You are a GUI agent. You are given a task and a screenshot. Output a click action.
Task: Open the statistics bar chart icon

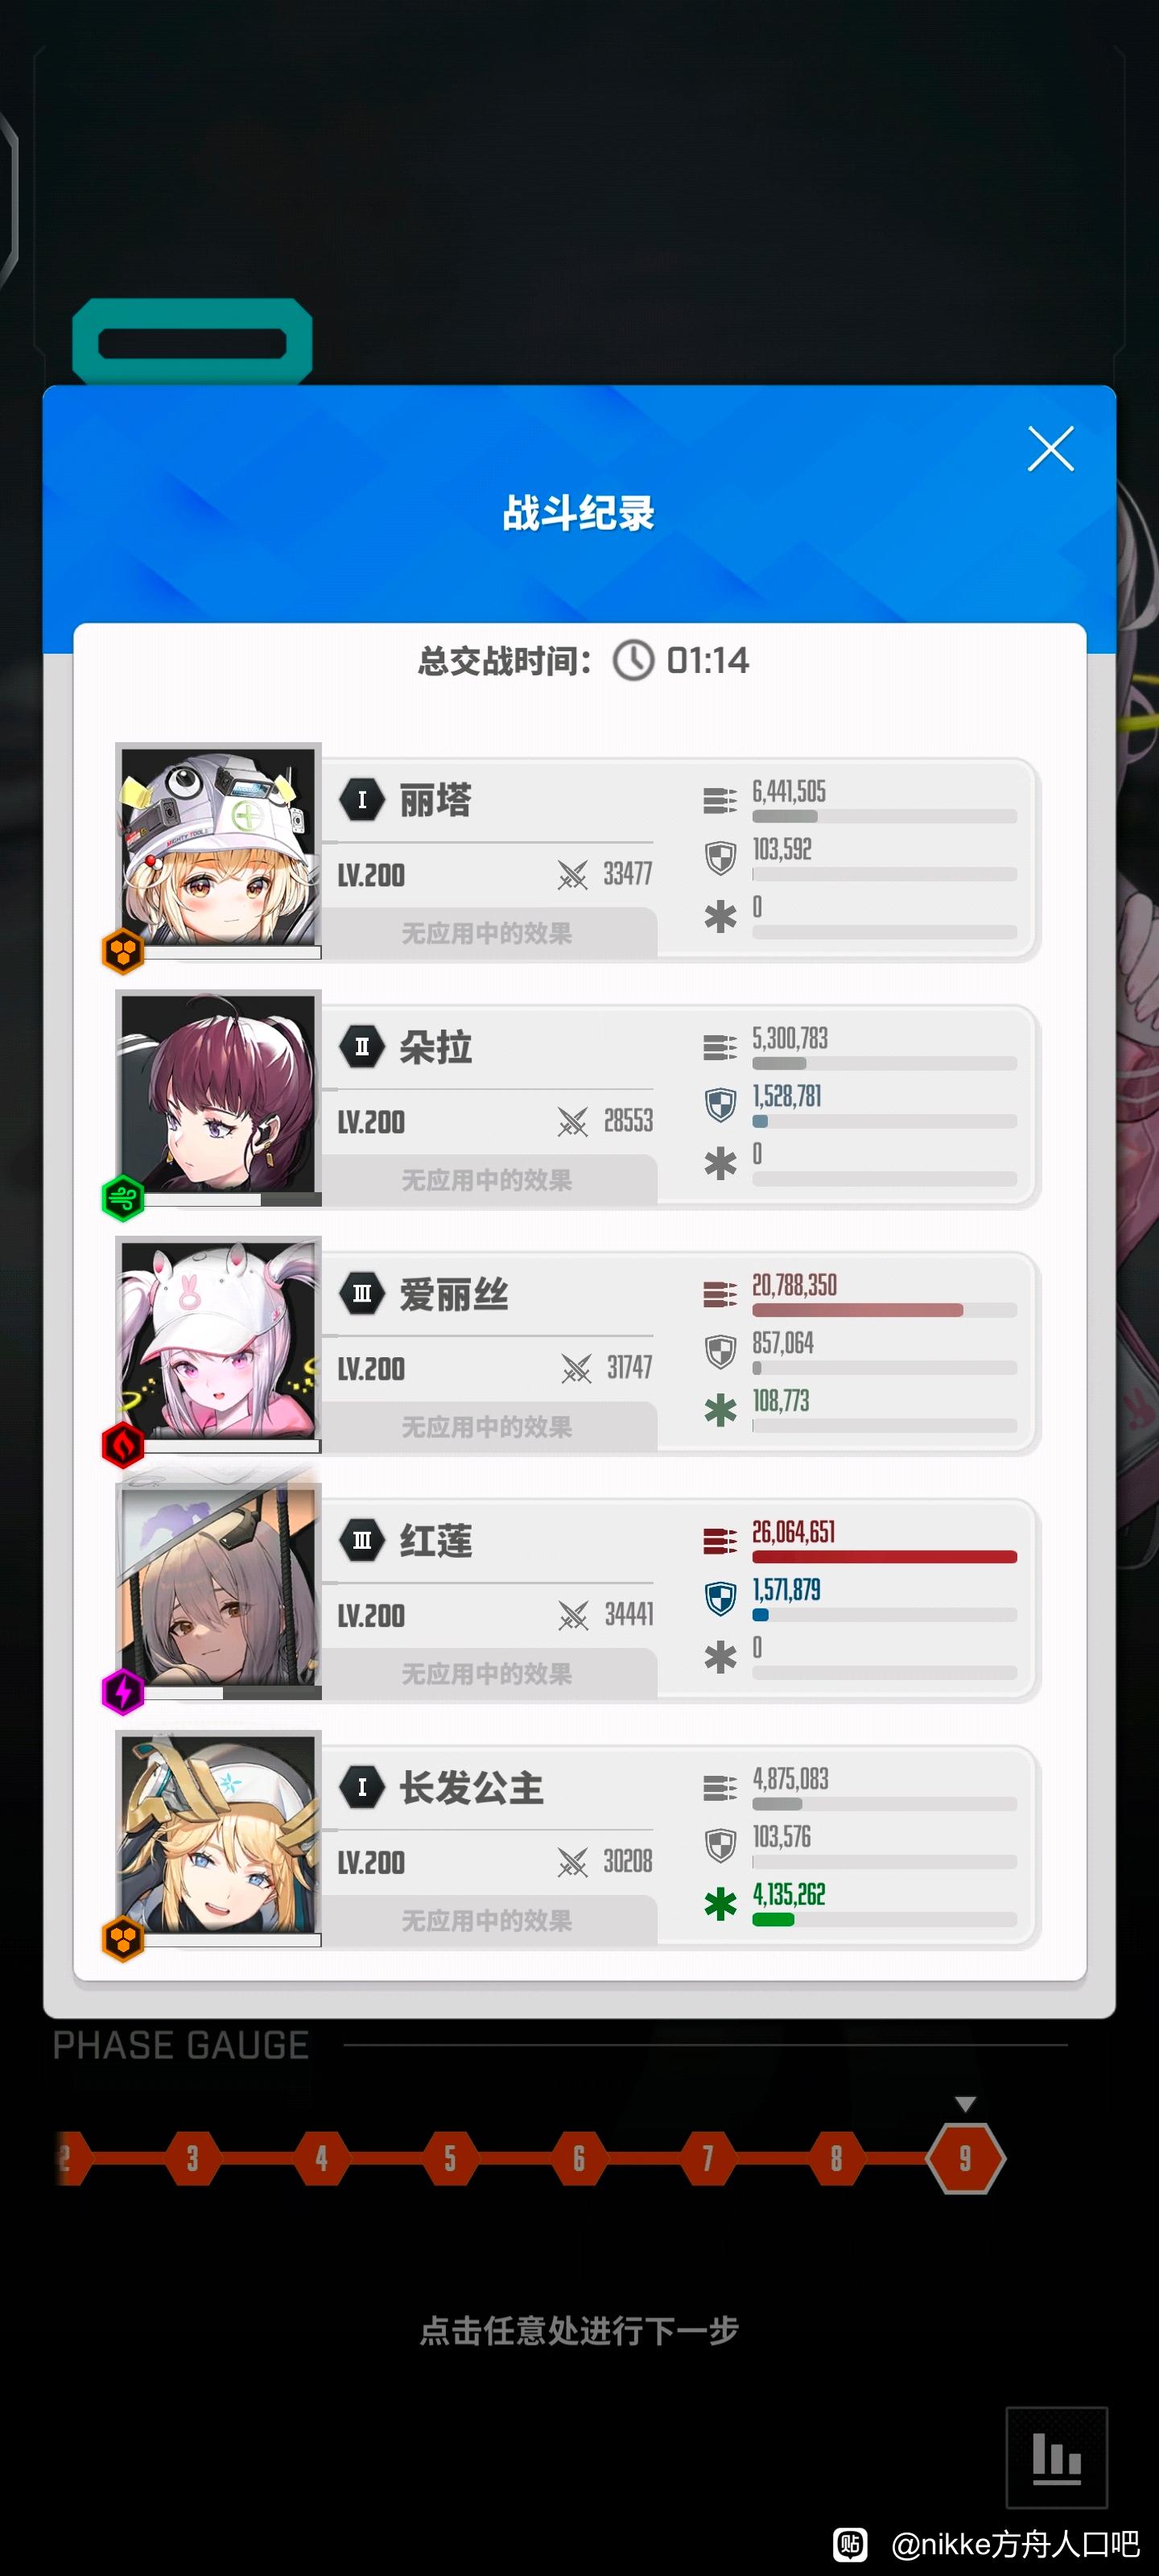tap(1056, 2457)
